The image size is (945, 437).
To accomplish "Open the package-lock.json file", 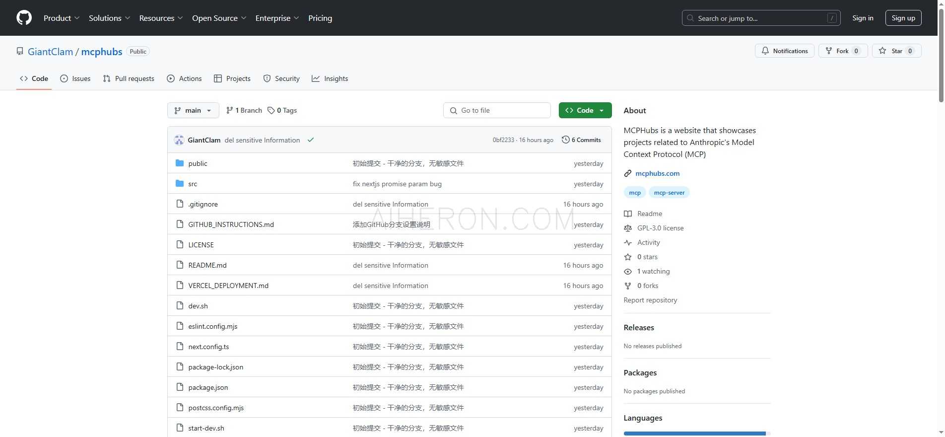I will (x=216, y=367).
